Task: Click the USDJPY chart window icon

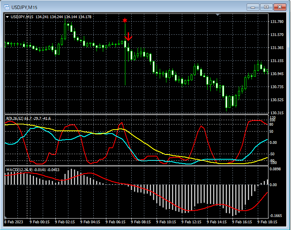Action: click(x=6, y=7)
